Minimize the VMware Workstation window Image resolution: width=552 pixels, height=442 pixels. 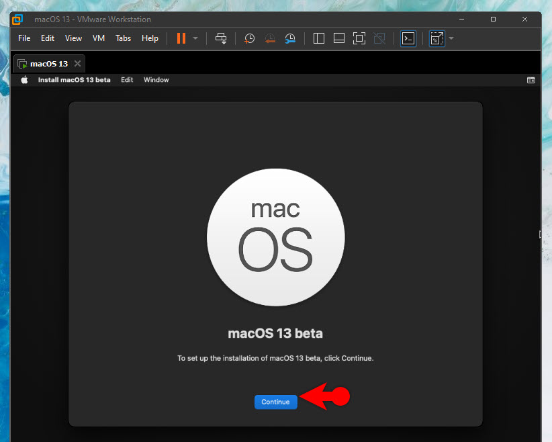[x=461, y=19]
